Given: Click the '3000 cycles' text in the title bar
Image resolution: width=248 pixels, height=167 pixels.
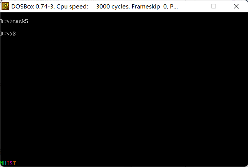Looking at the screenshot, I should coord(113,7).
